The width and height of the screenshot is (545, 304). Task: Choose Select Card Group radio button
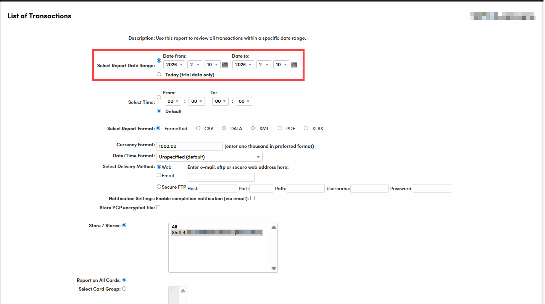point(124,289)
